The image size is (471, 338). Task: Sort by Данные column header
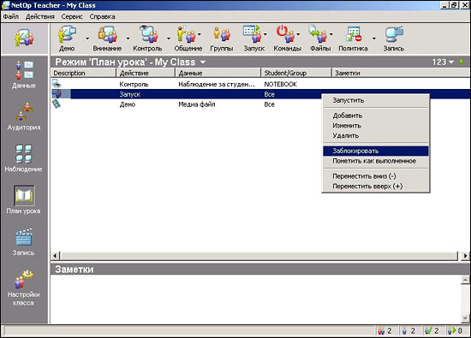pos(218,73)
